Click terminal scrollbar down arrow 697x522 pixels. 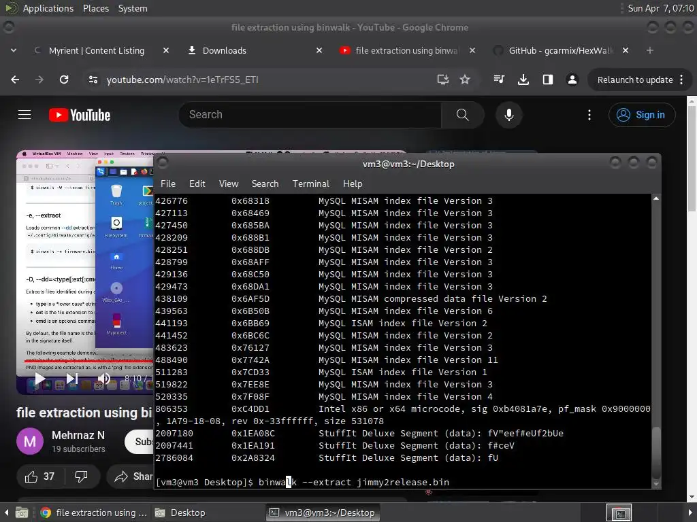656,484
